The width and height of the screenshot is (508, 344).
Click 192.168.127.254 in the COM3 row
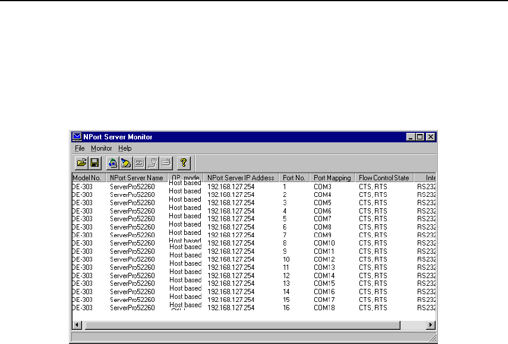[231, 187]
